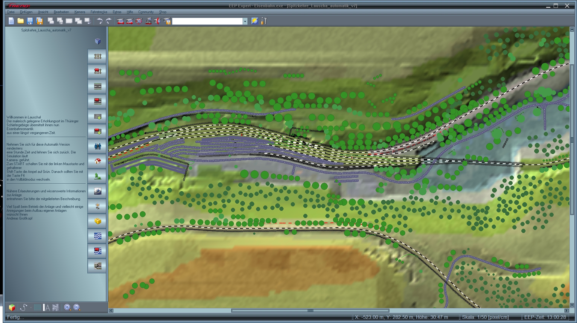The width and height of the screenshot is (577, 323).
Task: Open the Extras menu
Action: coord(117,12)
